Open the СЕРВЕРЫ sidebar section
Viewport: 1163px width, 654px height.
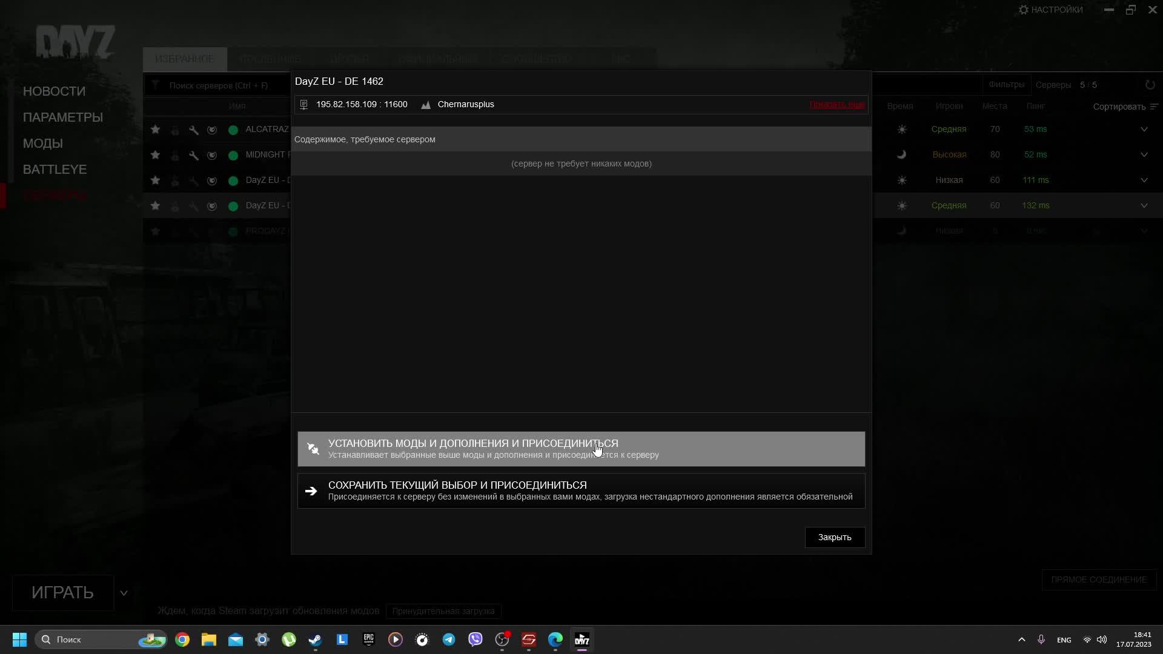click(55, 195)
